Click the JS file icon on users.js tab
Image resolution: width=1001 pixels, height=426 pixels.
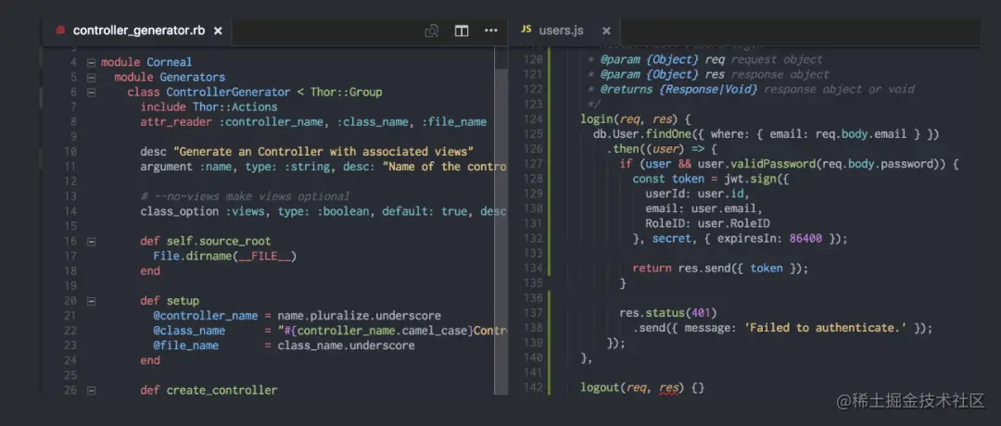[526, 30]
